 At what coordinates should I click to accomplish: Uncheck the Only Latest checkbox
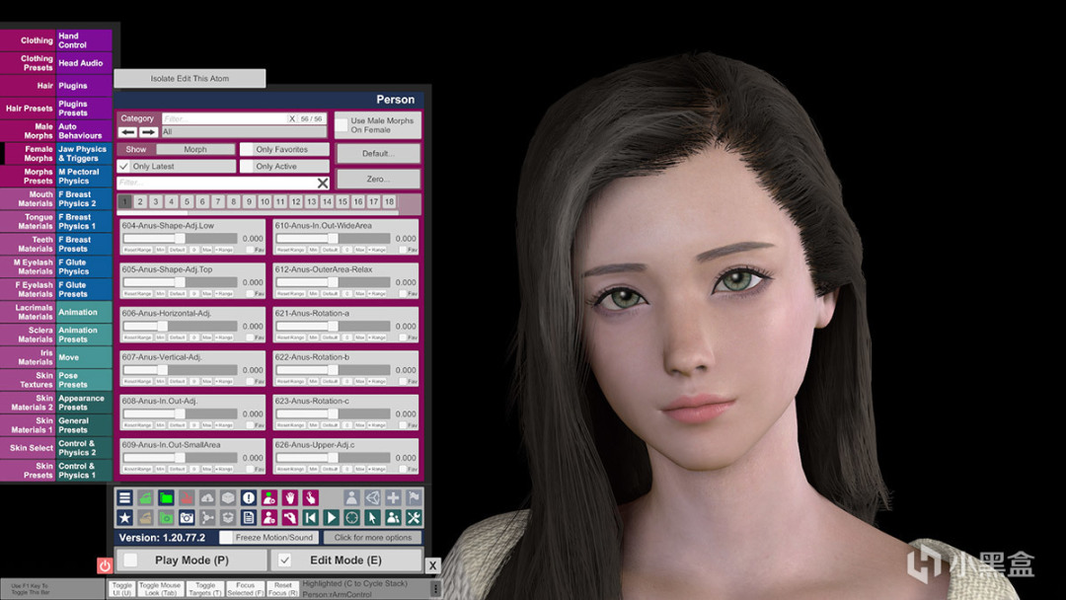[x=123, y=166]
